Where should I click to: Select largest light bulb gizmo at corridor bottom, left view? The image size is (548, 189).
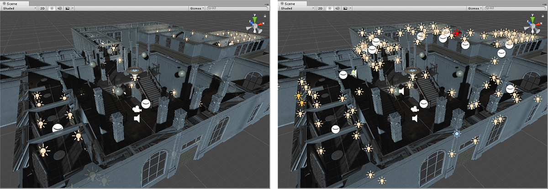pos(43,150)
